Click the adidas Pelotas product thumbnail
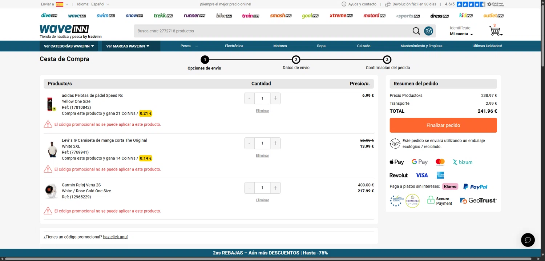This screenshot has height=261, width=545. [x=51, y=104]
